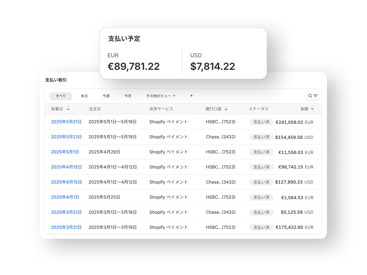Open payout dated 2025年5月21日 for €241,056.02

point(66,122)
